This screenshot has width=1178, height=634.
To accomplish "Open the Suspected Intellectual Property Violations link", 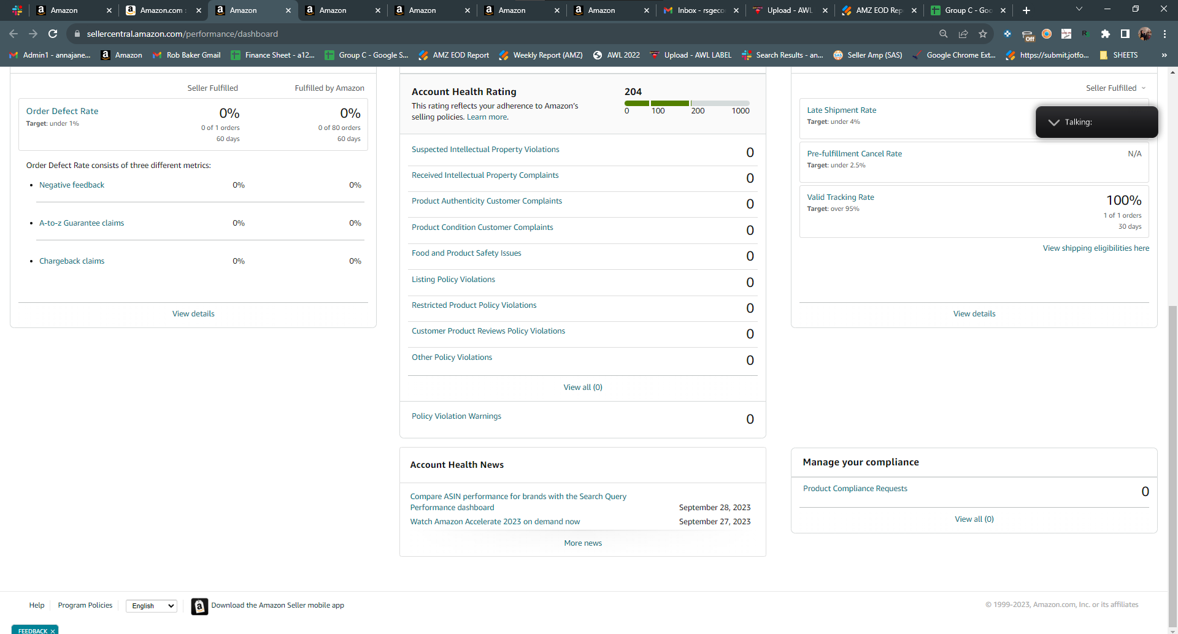I will pos(485,150).
